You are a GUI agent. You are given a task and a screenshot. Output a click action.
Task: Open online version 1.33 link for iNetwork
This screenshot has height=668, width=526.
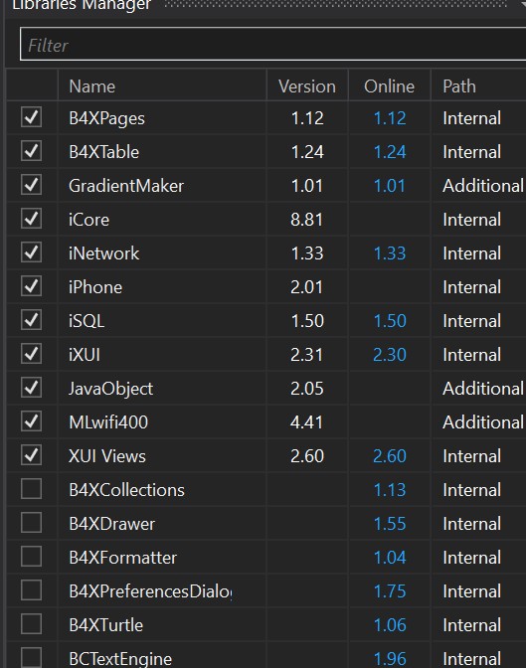[x=390, y=253]
